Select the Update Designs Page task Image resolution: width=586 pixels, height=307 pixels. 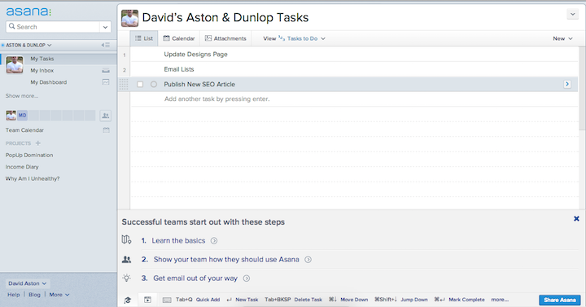pyautogui.click(x=196, y=55)
